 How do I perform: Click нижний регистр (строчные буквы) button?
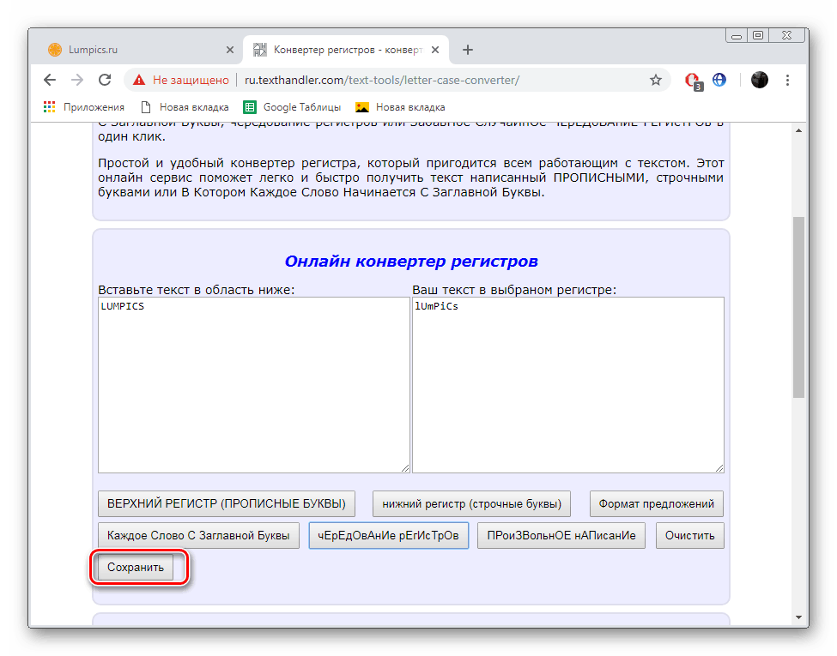tap(471, 504)
